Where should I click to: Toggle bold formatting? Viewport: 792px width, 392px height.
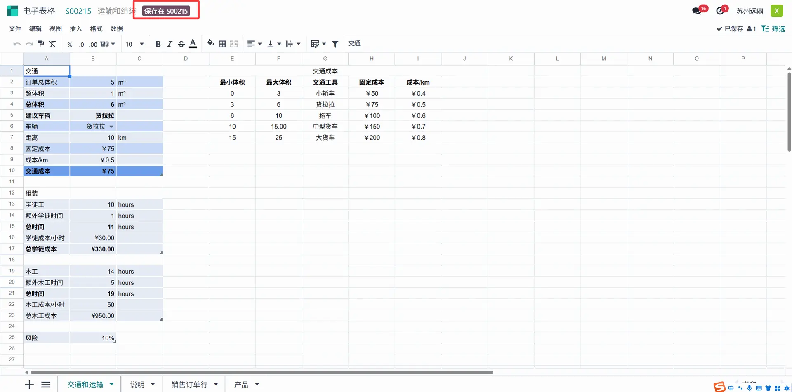(158, 44)
